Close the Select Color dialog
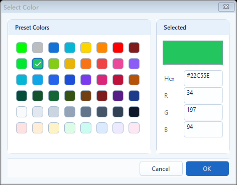Image resolution: width=237 pixels, height=185 pixels. (226, 7)
